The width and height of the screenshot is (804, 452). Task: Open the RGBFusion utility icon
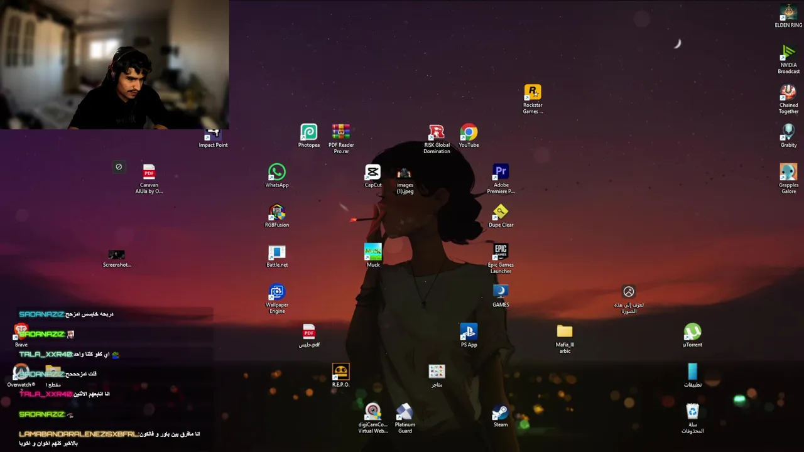277,216
